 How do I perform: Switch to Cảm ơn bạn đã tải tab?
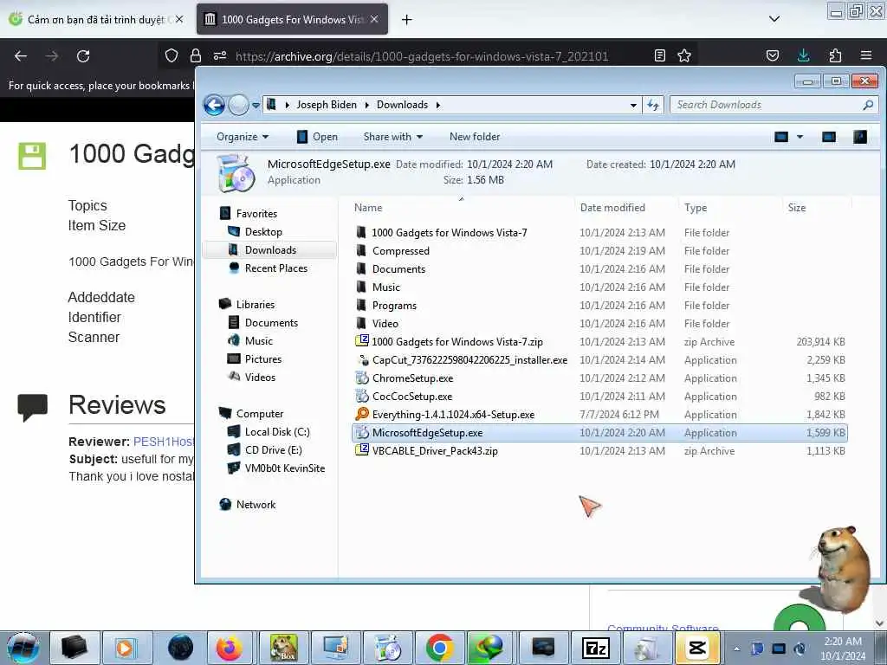tap(96, 19)
